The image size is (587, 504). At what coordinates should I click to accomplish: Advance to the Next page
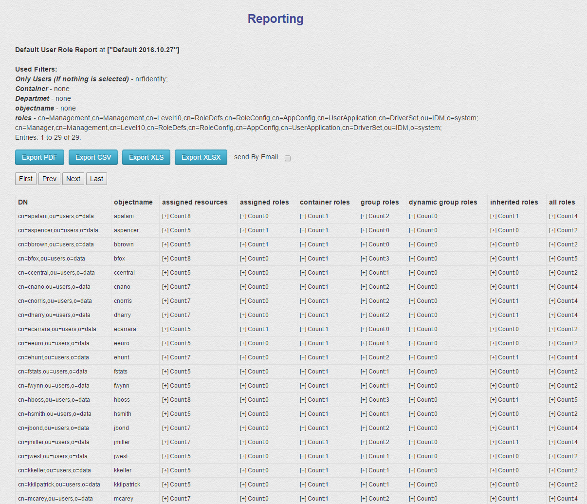tap(73, 179)
